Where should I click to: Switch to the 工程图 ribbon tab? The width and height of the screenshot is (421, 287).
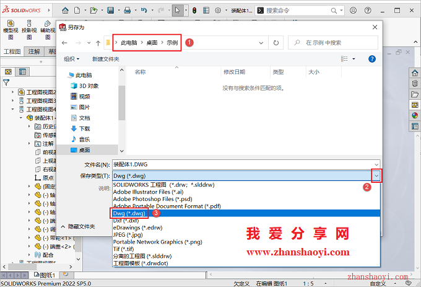point(12,51)
